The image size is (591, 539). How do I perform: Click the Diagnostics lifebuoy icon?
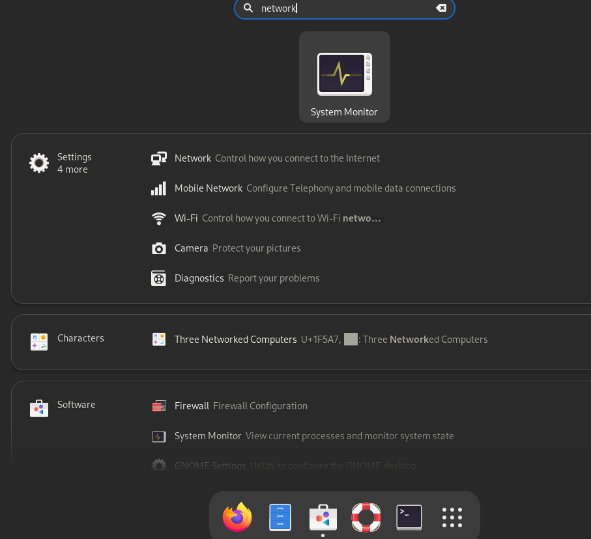(x=159, y=278)
